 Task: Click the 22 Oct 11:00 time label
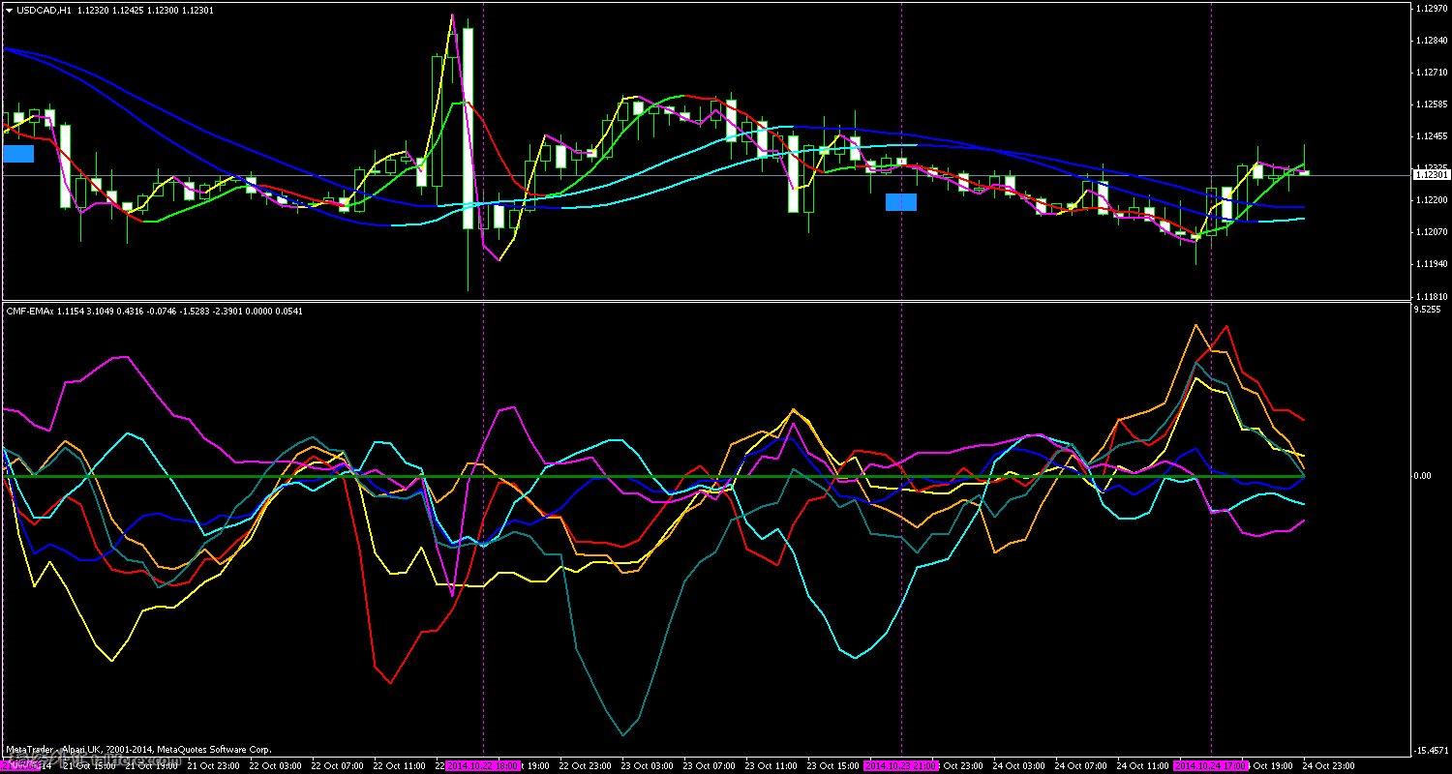pyautogui.click(x=400, y=765)
